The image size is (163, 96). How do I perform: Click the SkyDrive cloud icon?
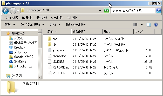[11, 61]
